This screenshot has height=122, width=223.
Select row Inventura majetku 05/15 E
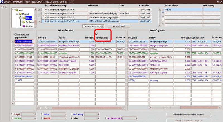[69, 17]
